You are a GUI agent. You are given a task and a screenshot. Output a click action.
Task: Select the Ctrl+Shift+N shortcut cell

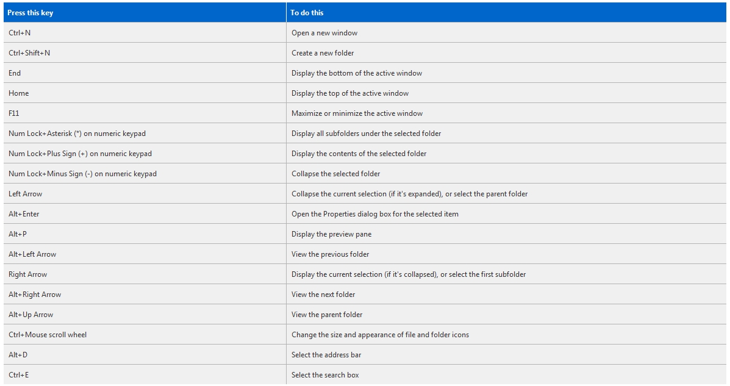pos(29,53)
